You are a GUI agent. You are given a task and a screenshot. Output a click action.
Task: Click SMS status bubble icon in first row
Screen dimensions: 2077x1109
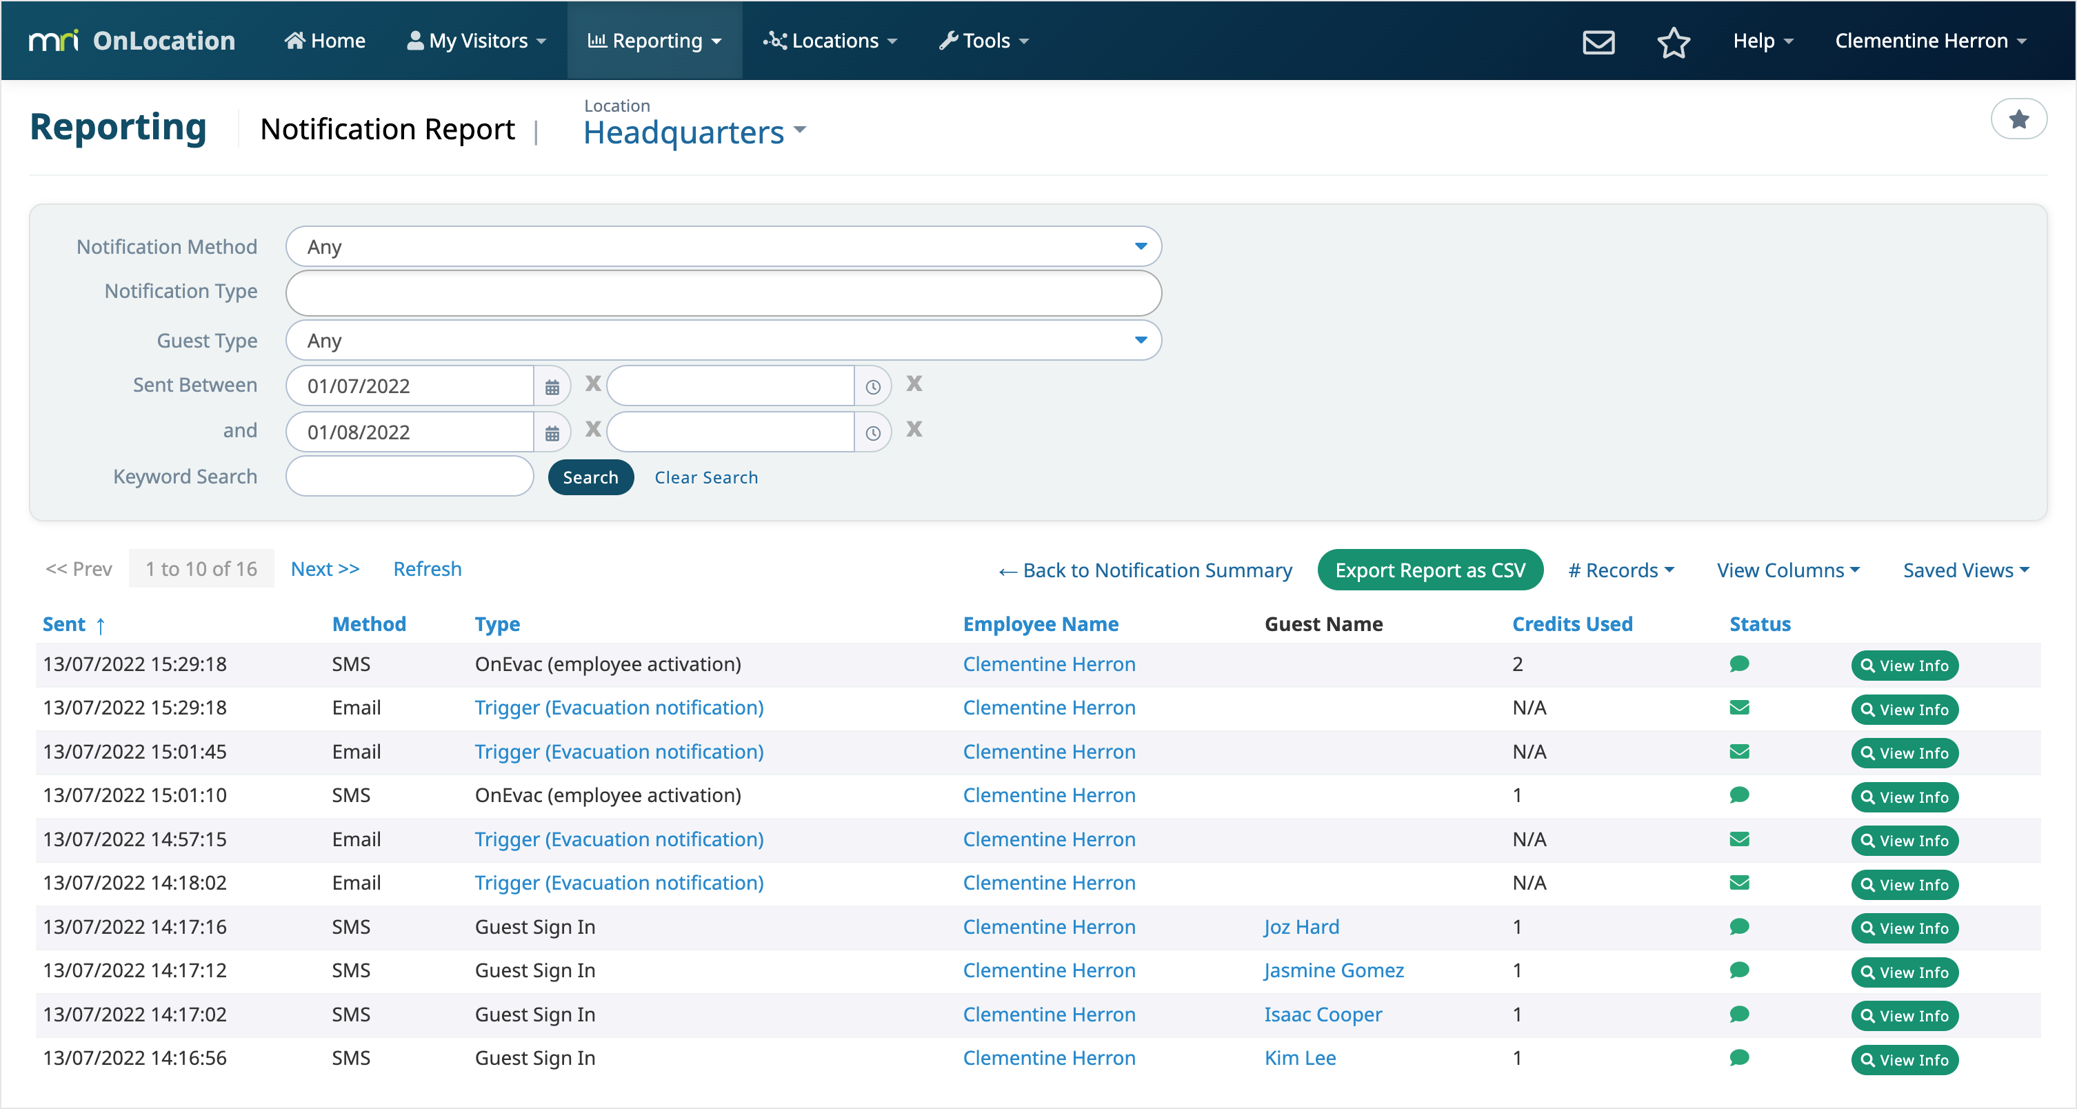(x=1739, y=663)
